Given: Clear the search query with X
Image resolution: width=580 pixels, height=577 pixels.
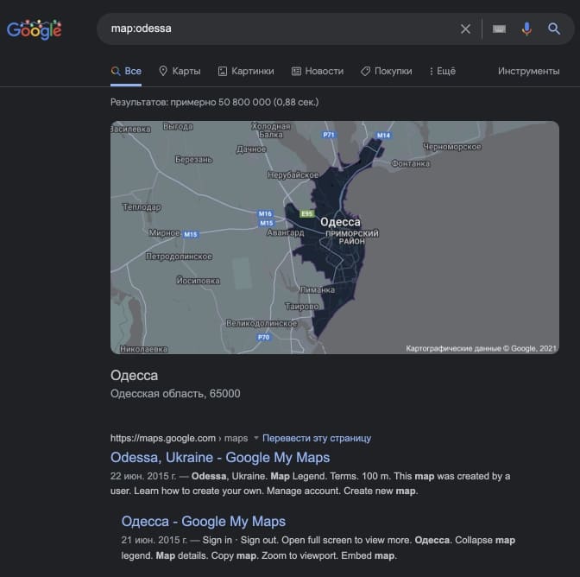Looking at the screenshot, I should (465, 29).
